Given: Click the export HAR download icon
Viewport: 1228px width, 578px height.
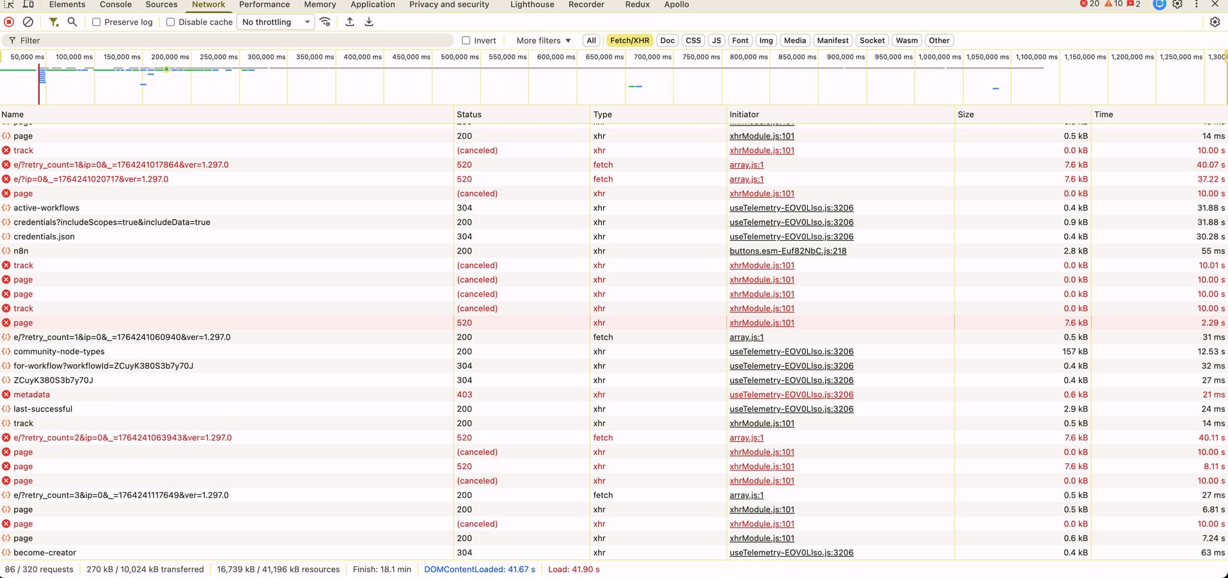Looking at the screenshot, I should (369, 22).
